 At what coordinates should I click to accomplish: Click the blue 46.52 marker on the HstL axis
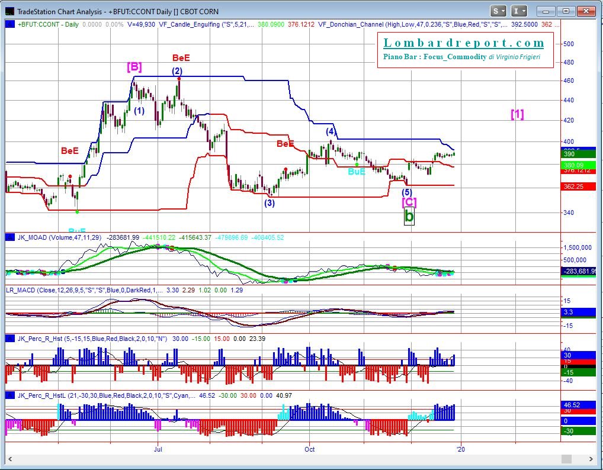(578, 405)
